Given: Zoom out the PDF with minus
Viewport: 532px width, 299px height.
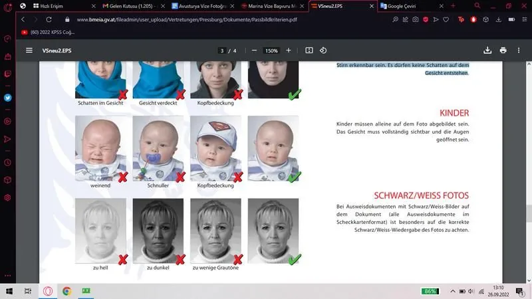Looking at the screenshot, I should 254,50.
